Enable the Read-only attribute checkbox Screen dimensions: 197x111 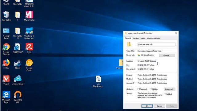[x=139, y=89]
